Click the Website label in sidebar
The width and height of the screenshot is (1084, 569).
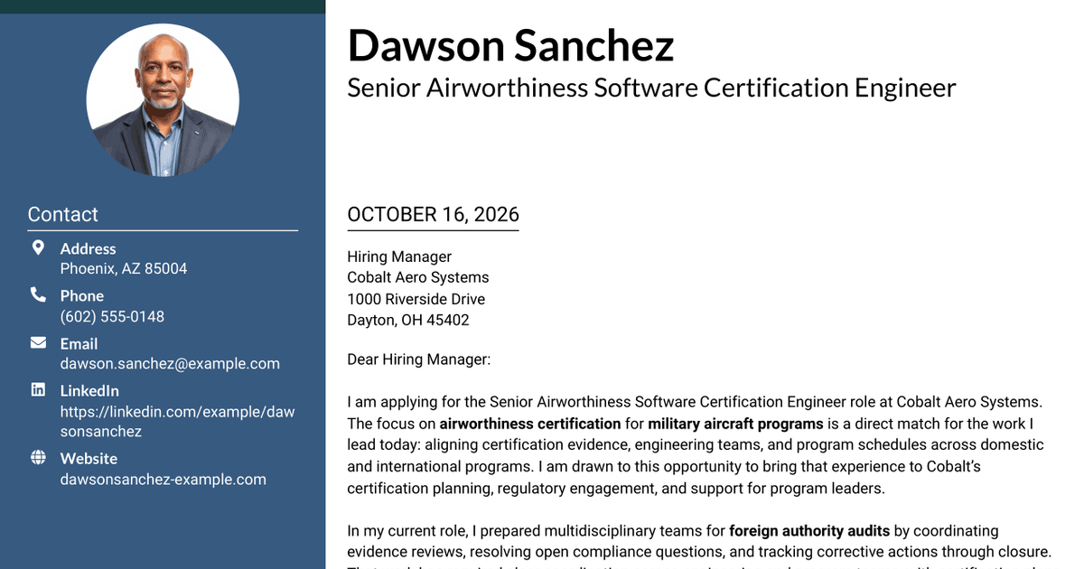pyautogui.click(x=89, y=458)
